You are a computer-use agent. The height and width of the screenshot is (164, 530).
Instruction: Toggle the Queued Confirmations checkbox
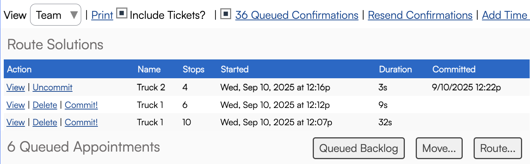pyautogui.click(x=225, y=14)
